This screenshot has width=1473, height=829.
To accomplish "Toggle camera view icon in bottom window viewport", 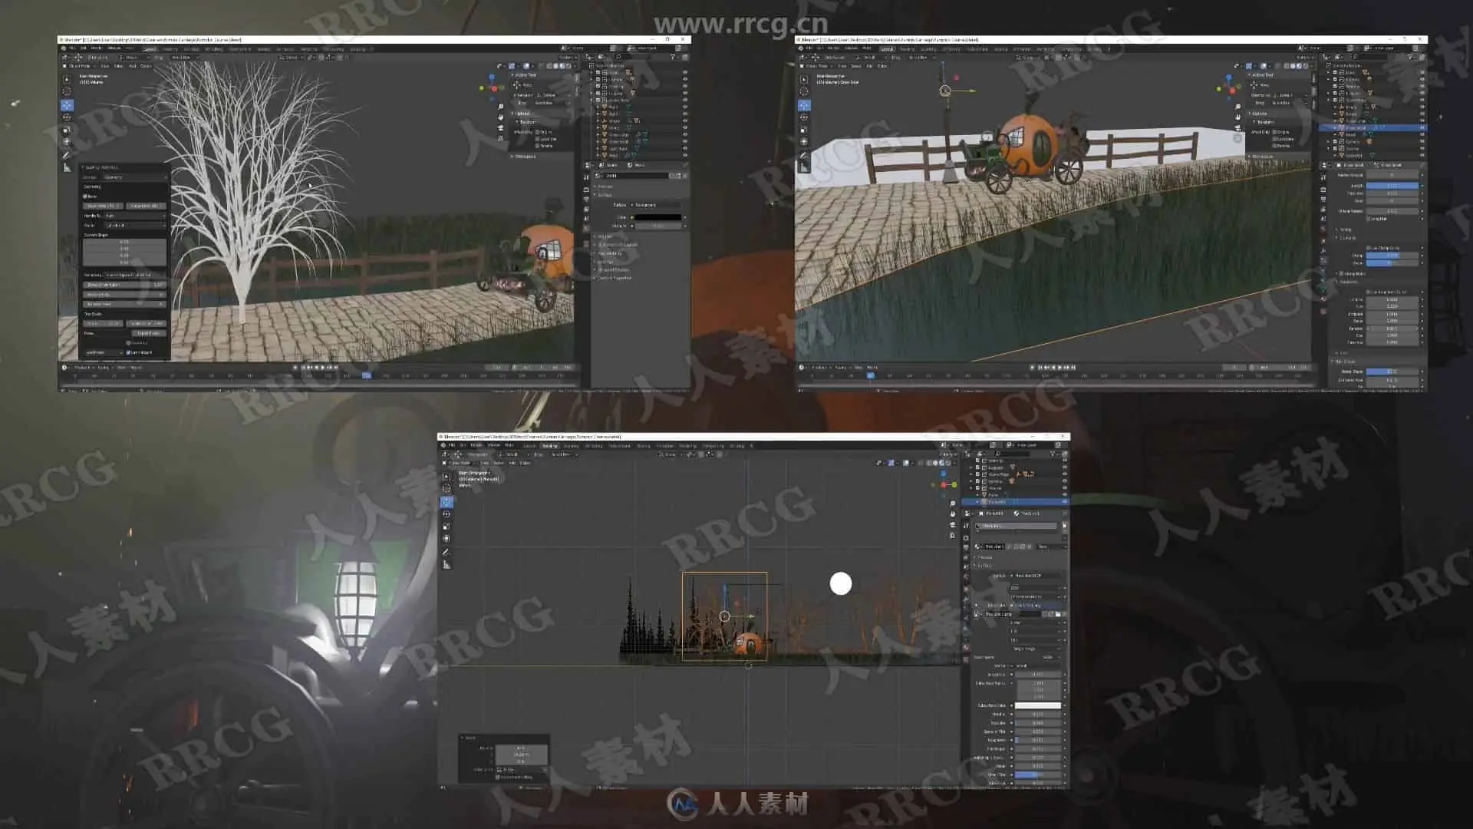I will click(953, 525).
